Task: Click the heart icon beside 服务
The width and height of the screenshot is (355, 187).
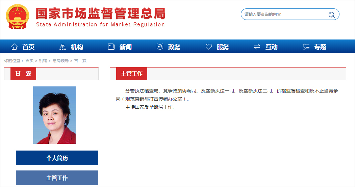Action: 208,47
